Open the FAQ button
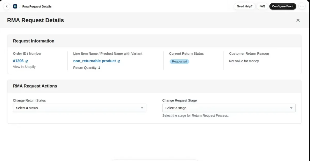The image size is (310, 161). click(262, 6)
